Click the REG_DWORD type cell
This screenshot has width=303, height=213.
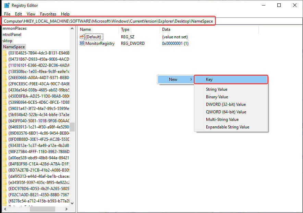[133, 43]
